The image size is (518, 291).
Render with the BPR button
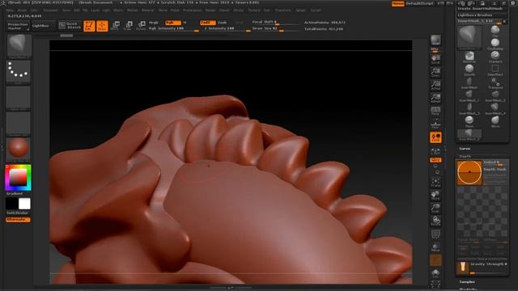click(435, 40)
